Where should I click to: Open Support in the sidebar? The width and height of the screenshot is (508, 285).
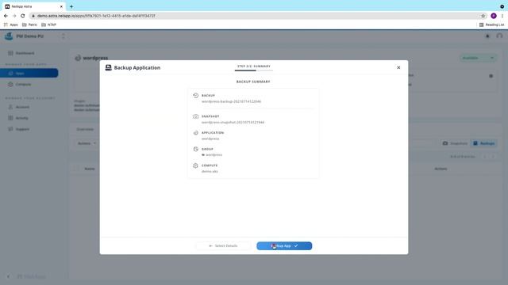[22, 129]
